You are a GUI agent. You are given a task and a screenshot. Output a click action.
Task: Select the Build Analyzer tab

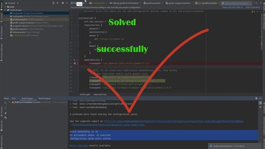[45, 99]
